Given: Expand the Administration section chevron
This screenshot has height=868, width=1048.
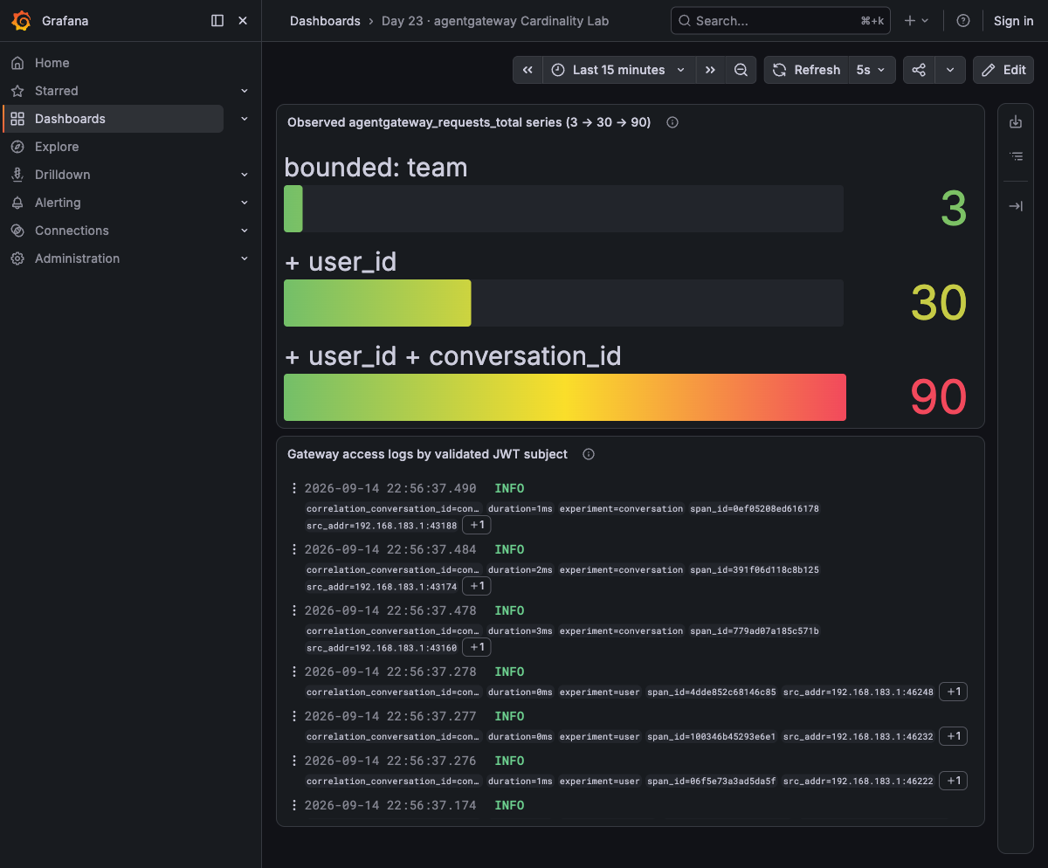Looking at the screenshot, I should [245, 258].
